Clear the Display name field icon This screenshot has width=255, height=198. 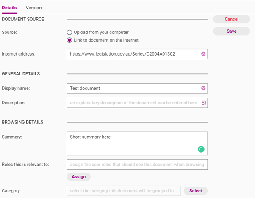click(203, 88)
